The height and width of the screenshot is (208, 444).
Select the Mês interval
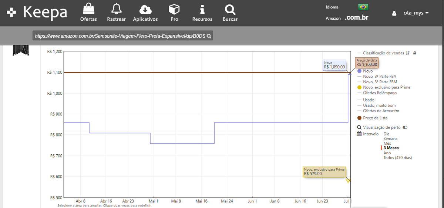pos(387,143)
